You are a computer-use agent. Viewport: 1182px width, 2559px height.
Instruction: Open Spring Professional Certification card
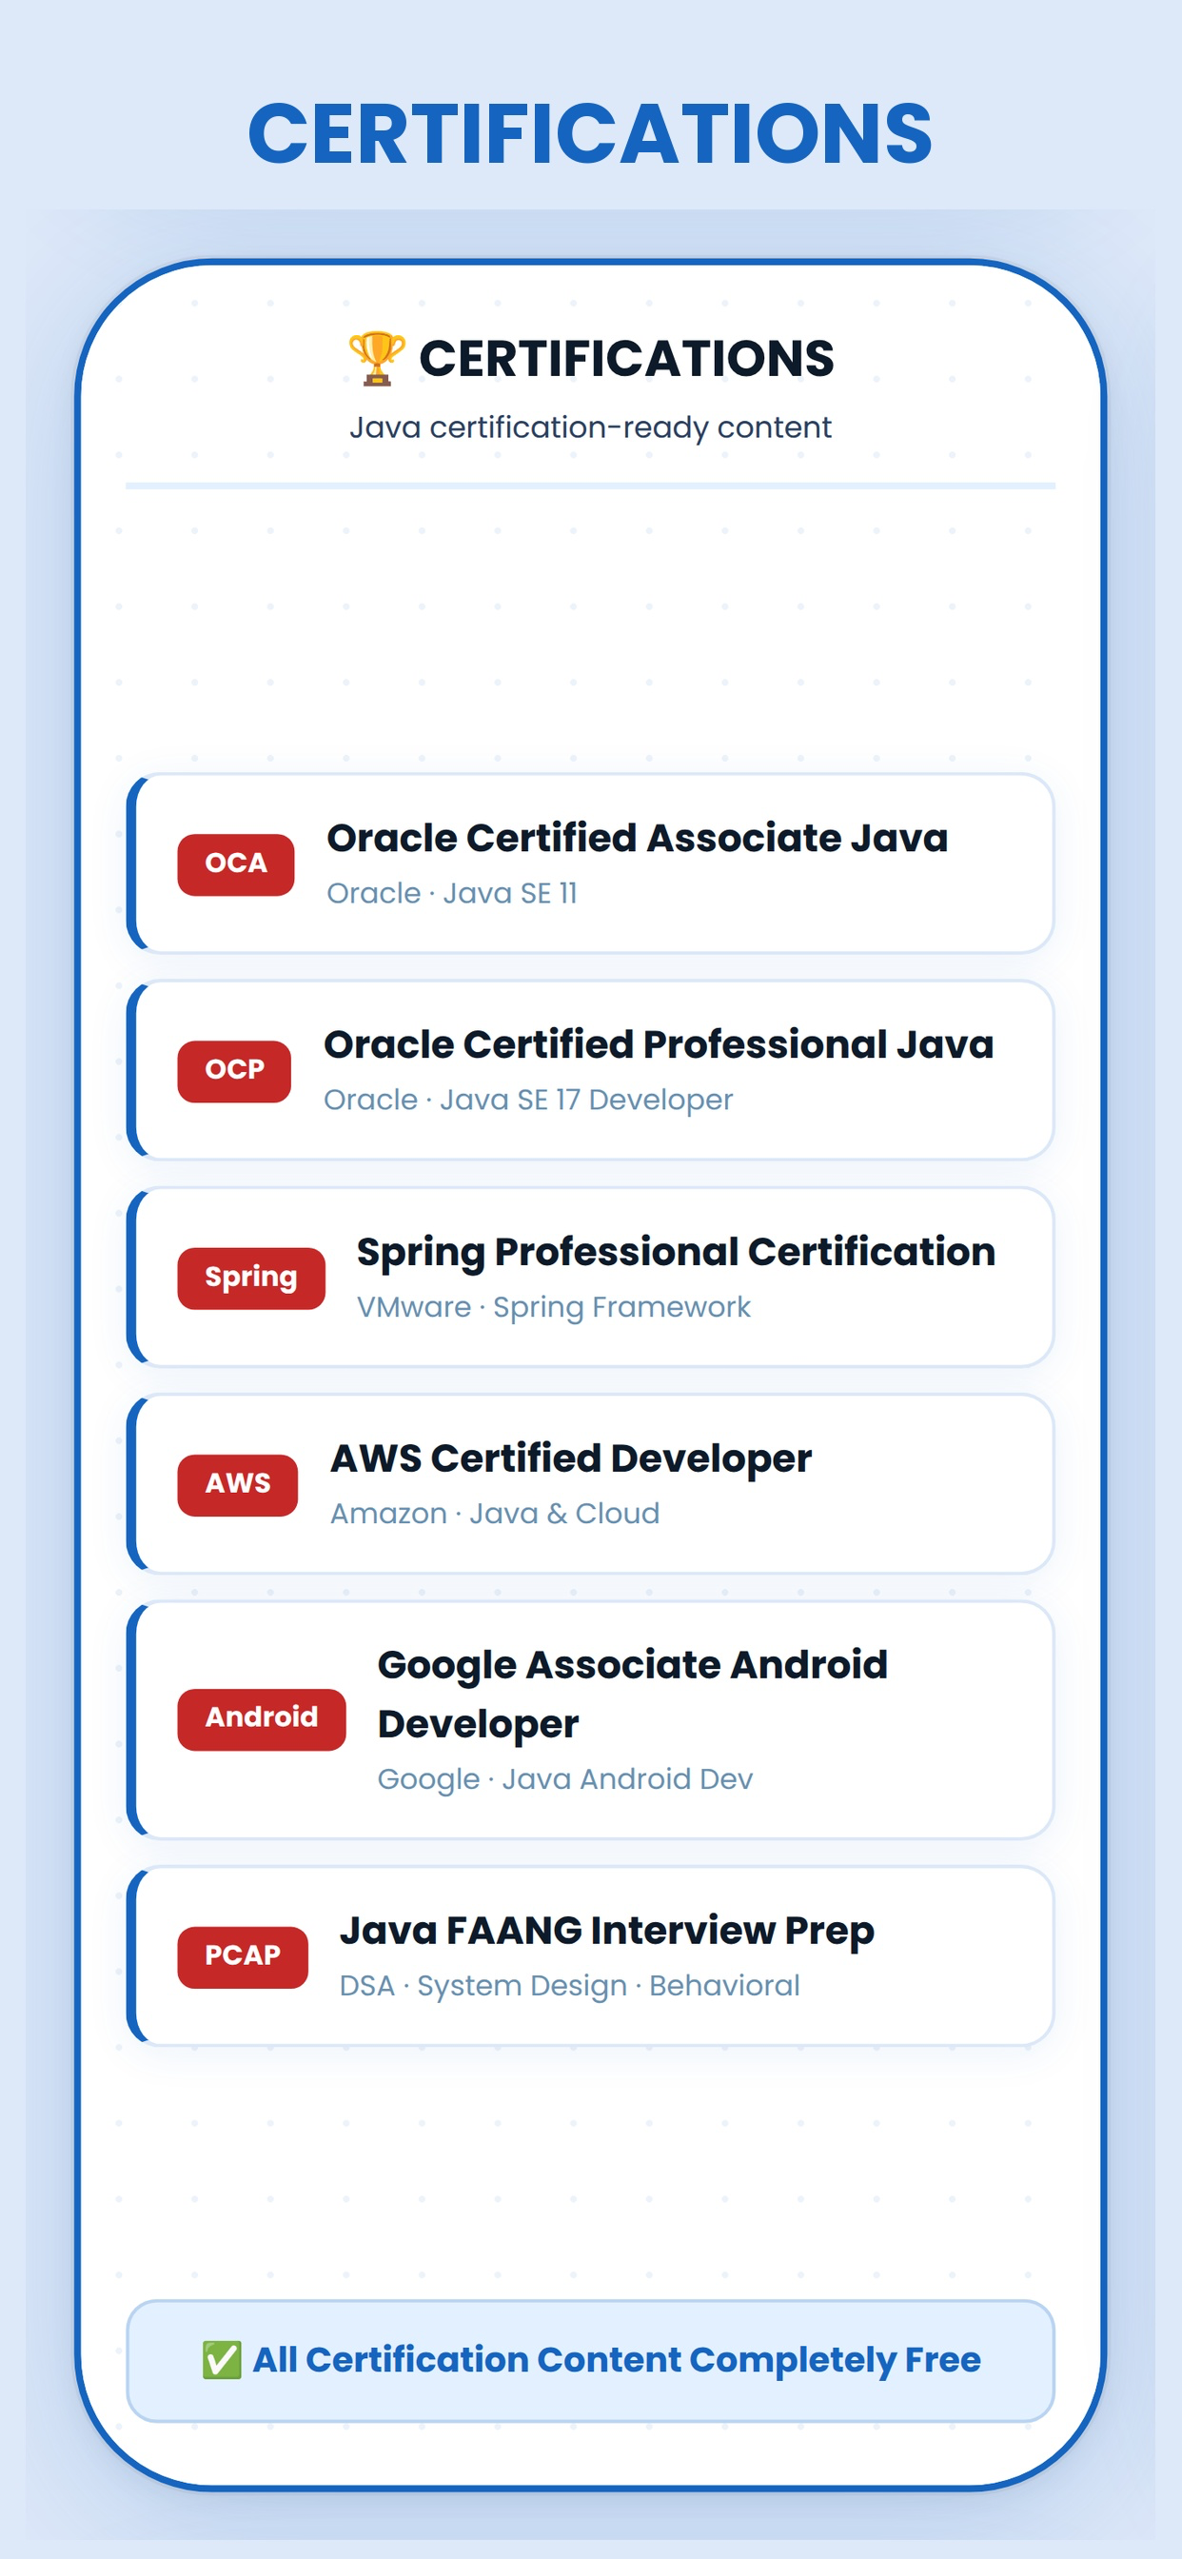pos(590,1278)
